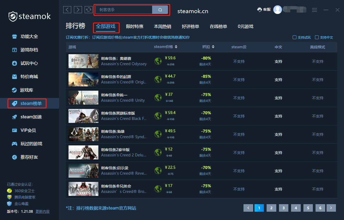Open 试玩中心 in sidebar
Screen dimensions: 344x220
click(x=30, y=63)
